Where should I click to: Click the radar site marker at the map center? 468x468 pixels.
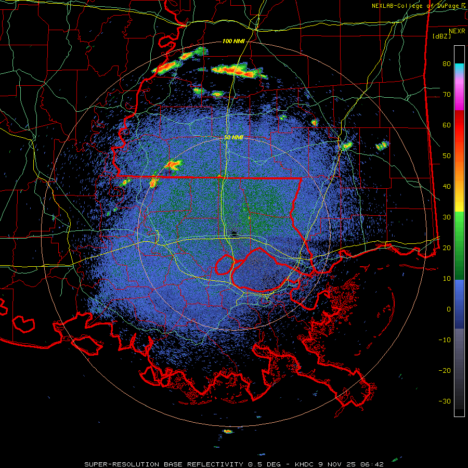pos(234,233)
